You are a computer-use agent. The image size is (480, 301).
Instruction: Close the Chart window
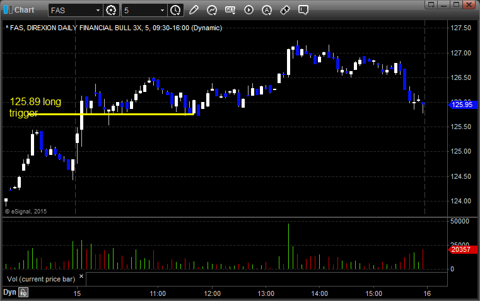[469, 4]
